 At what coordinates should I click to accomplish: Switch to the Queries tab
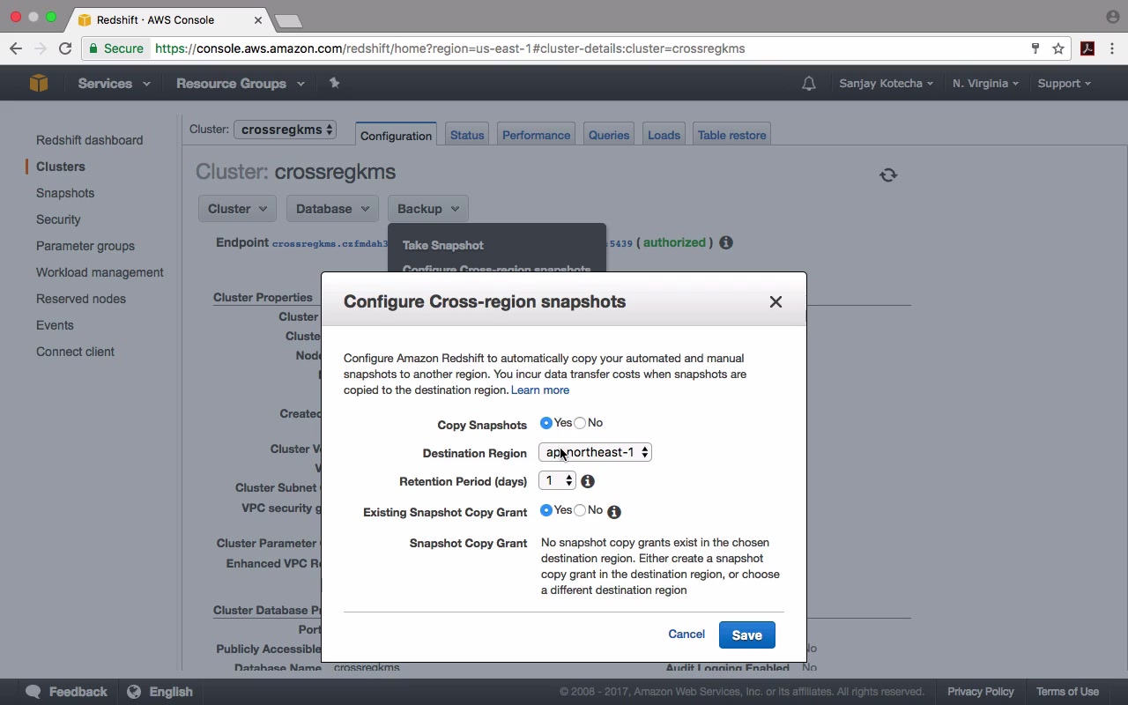point(609,135)
